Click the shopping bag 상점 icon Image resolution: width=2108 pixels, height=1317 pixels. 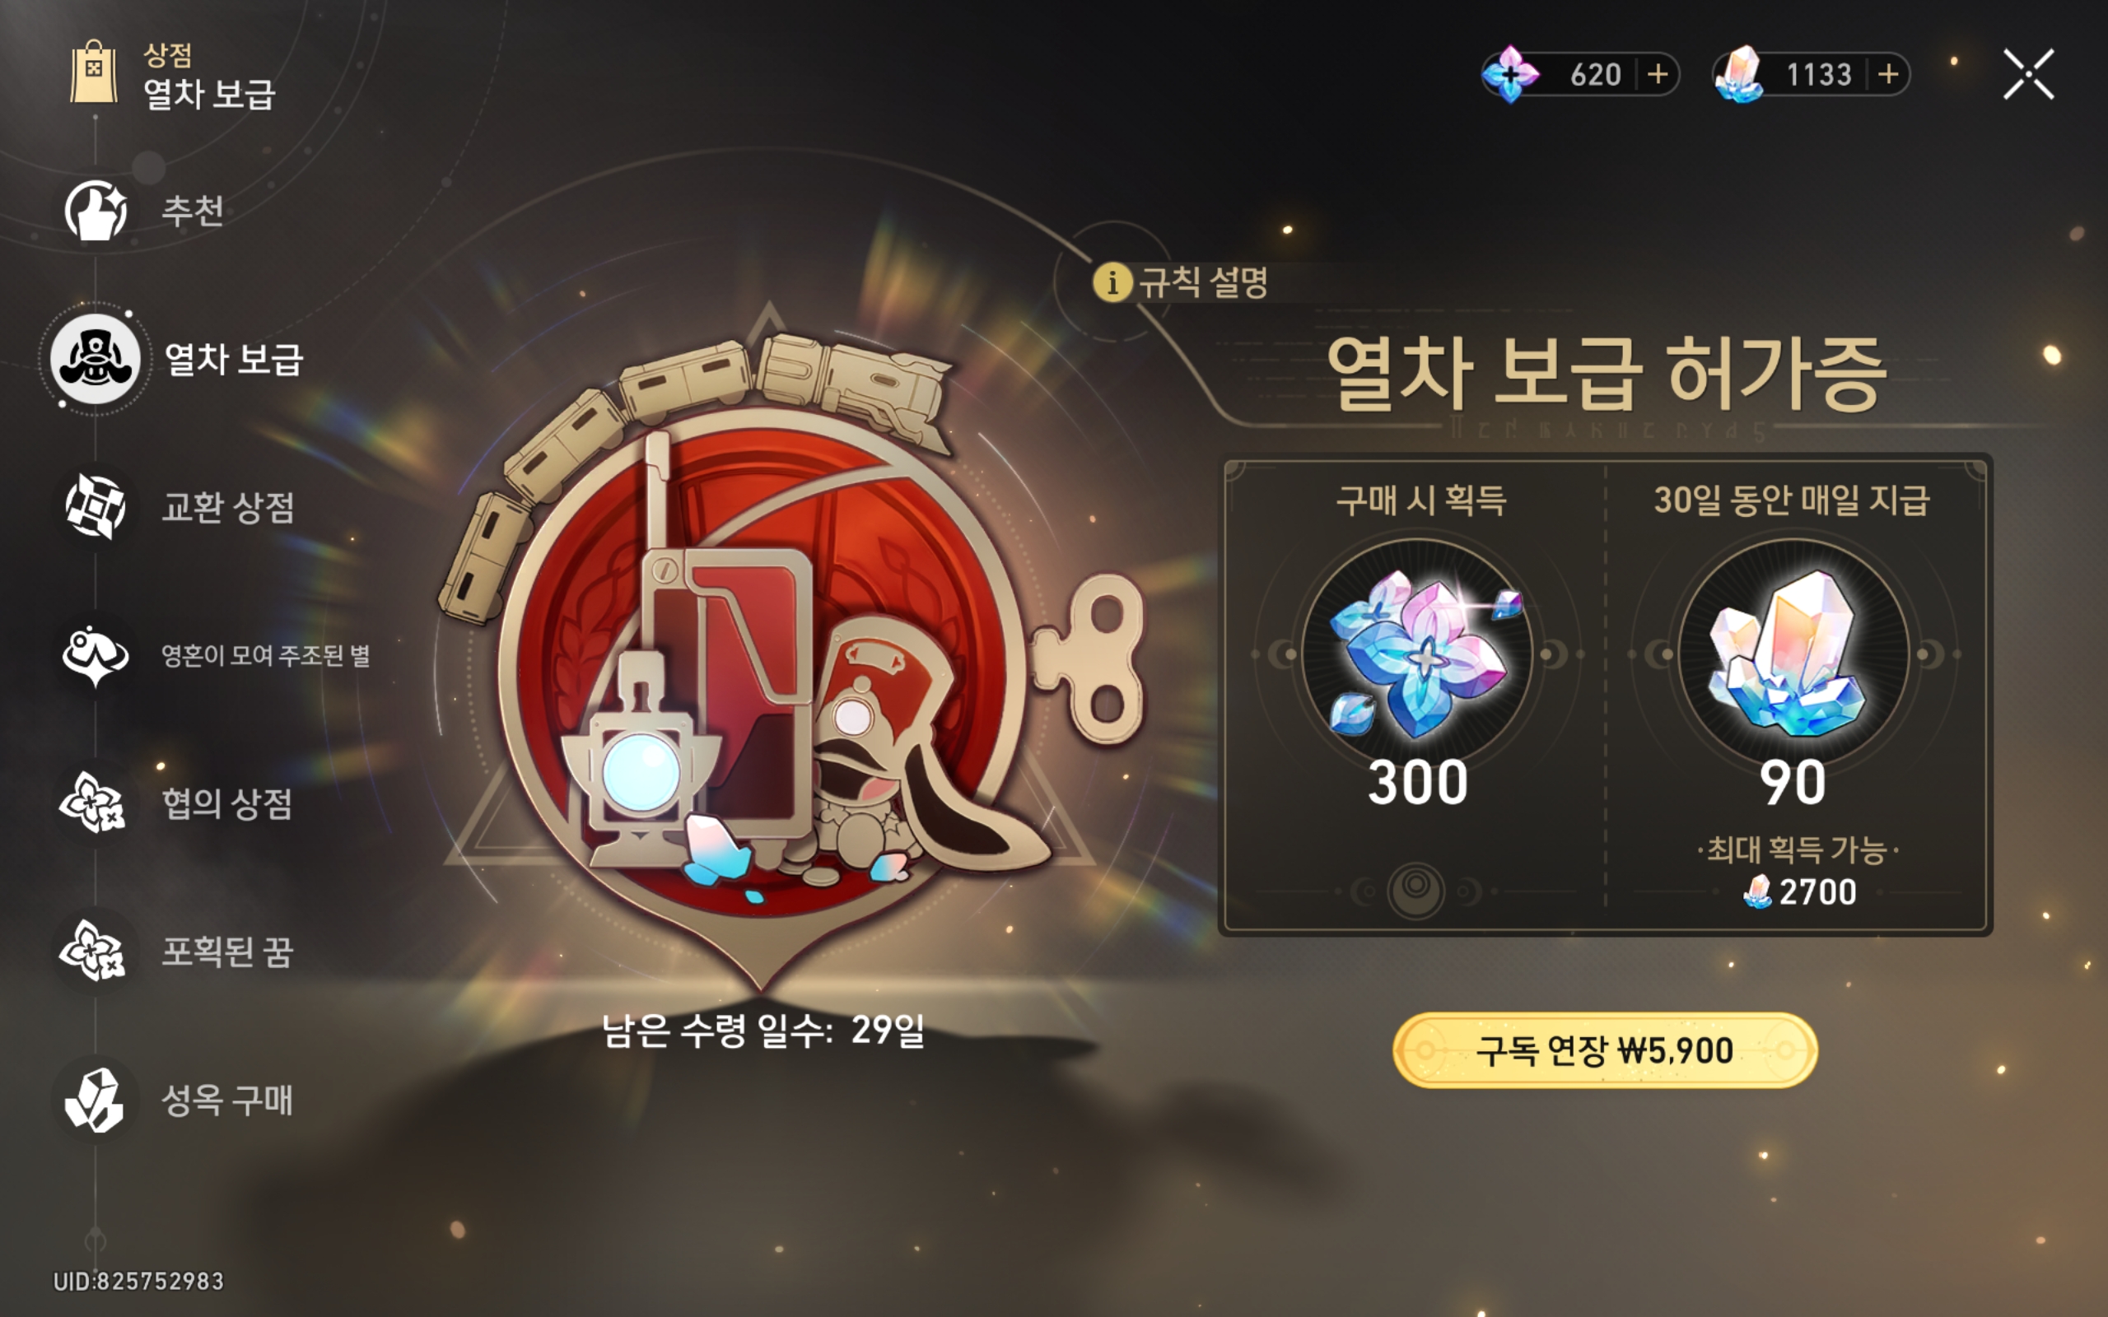(x=94, y=72)
